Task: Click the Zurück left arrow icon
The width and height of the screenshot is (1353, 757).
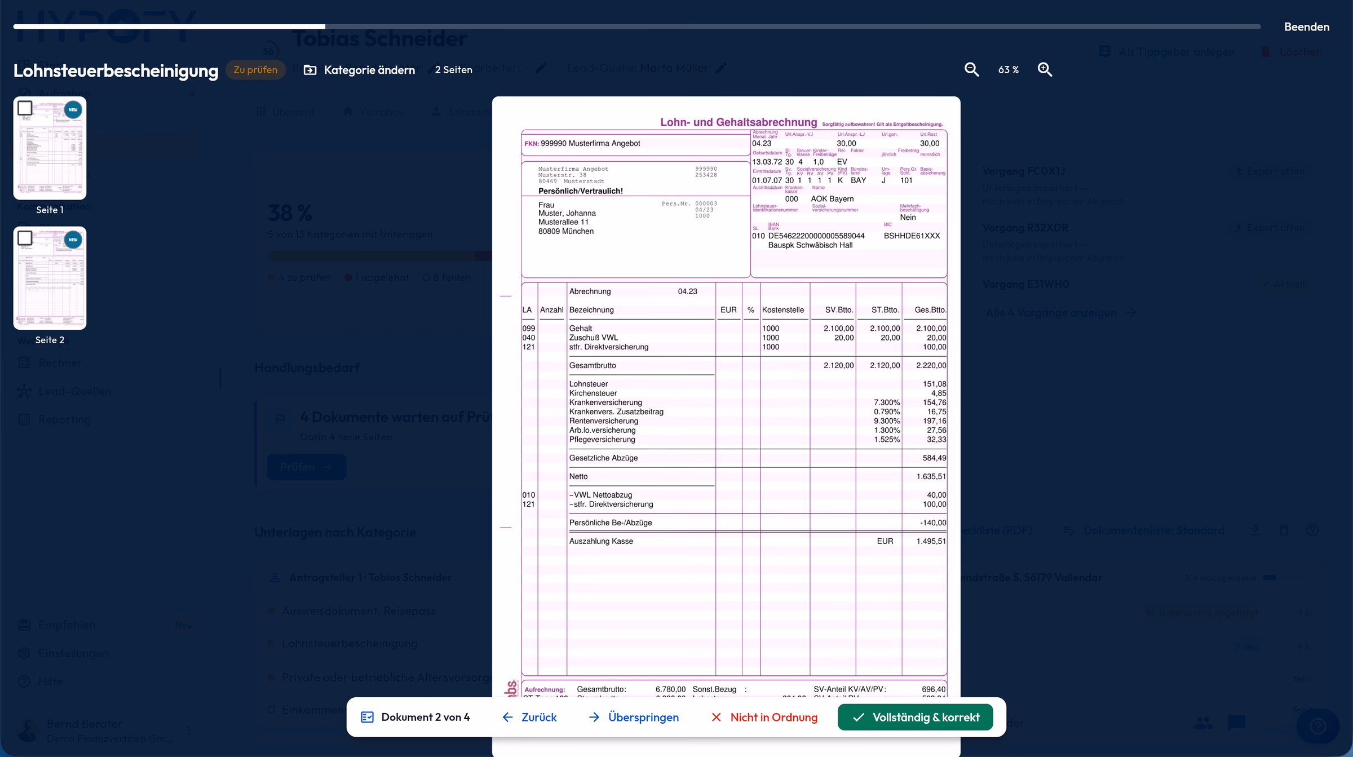Action: coord(507,717)
